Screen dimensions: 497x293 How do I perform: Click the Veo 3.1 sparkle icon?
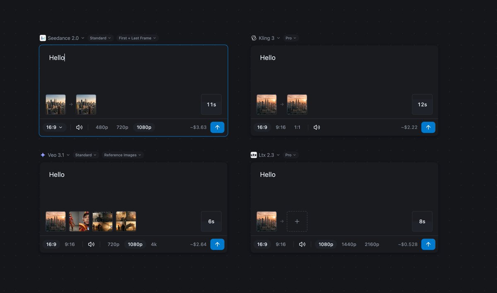[43, 155]
